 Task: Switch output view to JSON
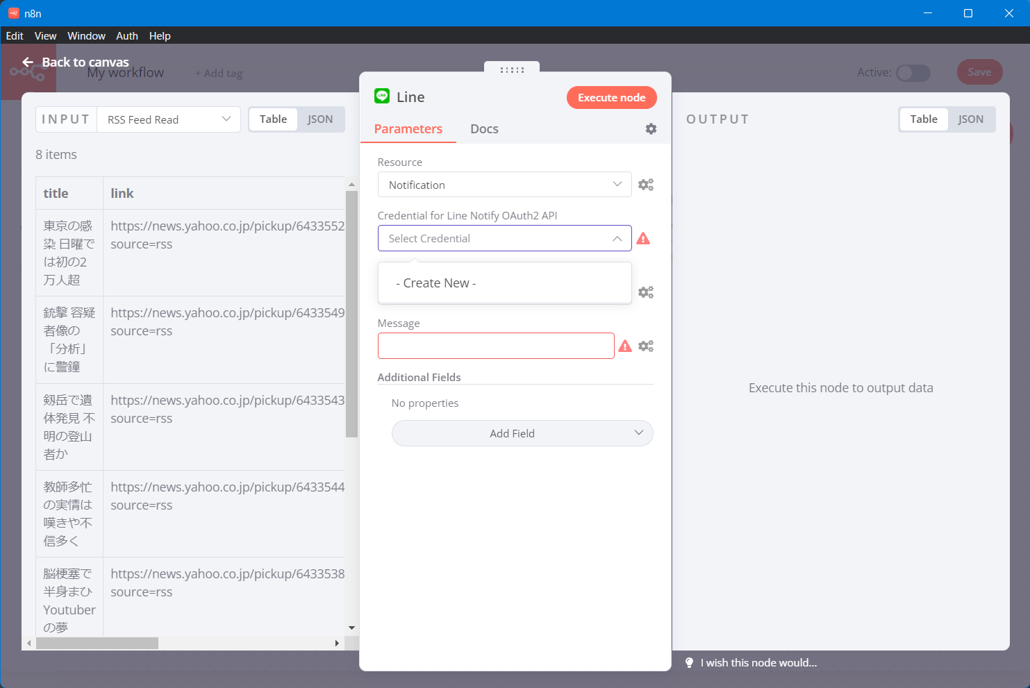tap(970, 119)
